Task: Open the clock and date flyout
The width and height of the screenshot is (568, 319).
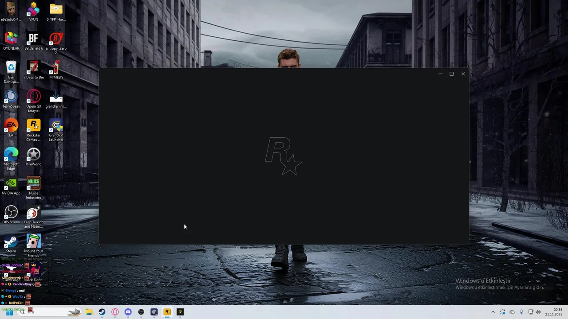Action: coord(554,312)
